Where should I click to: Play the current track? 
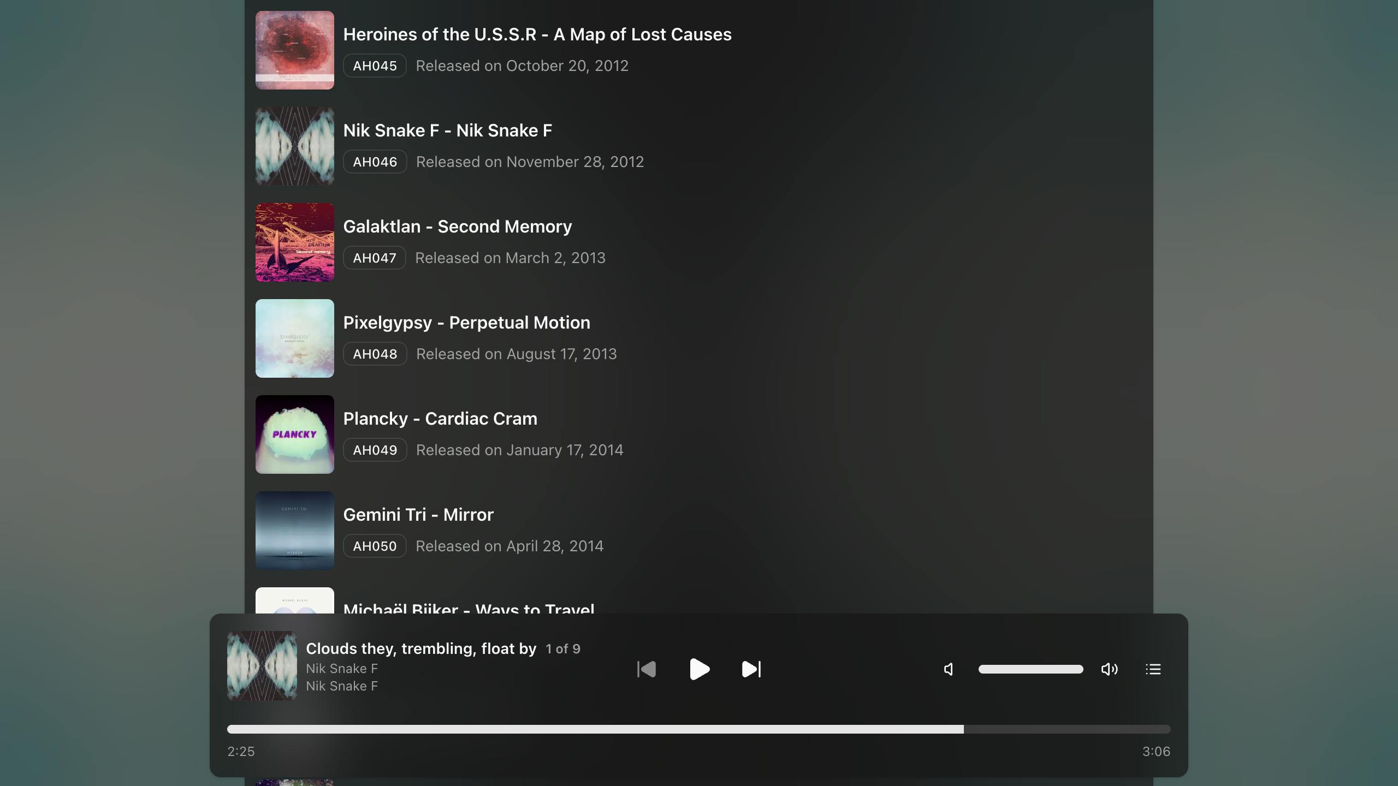pos(700,669)
